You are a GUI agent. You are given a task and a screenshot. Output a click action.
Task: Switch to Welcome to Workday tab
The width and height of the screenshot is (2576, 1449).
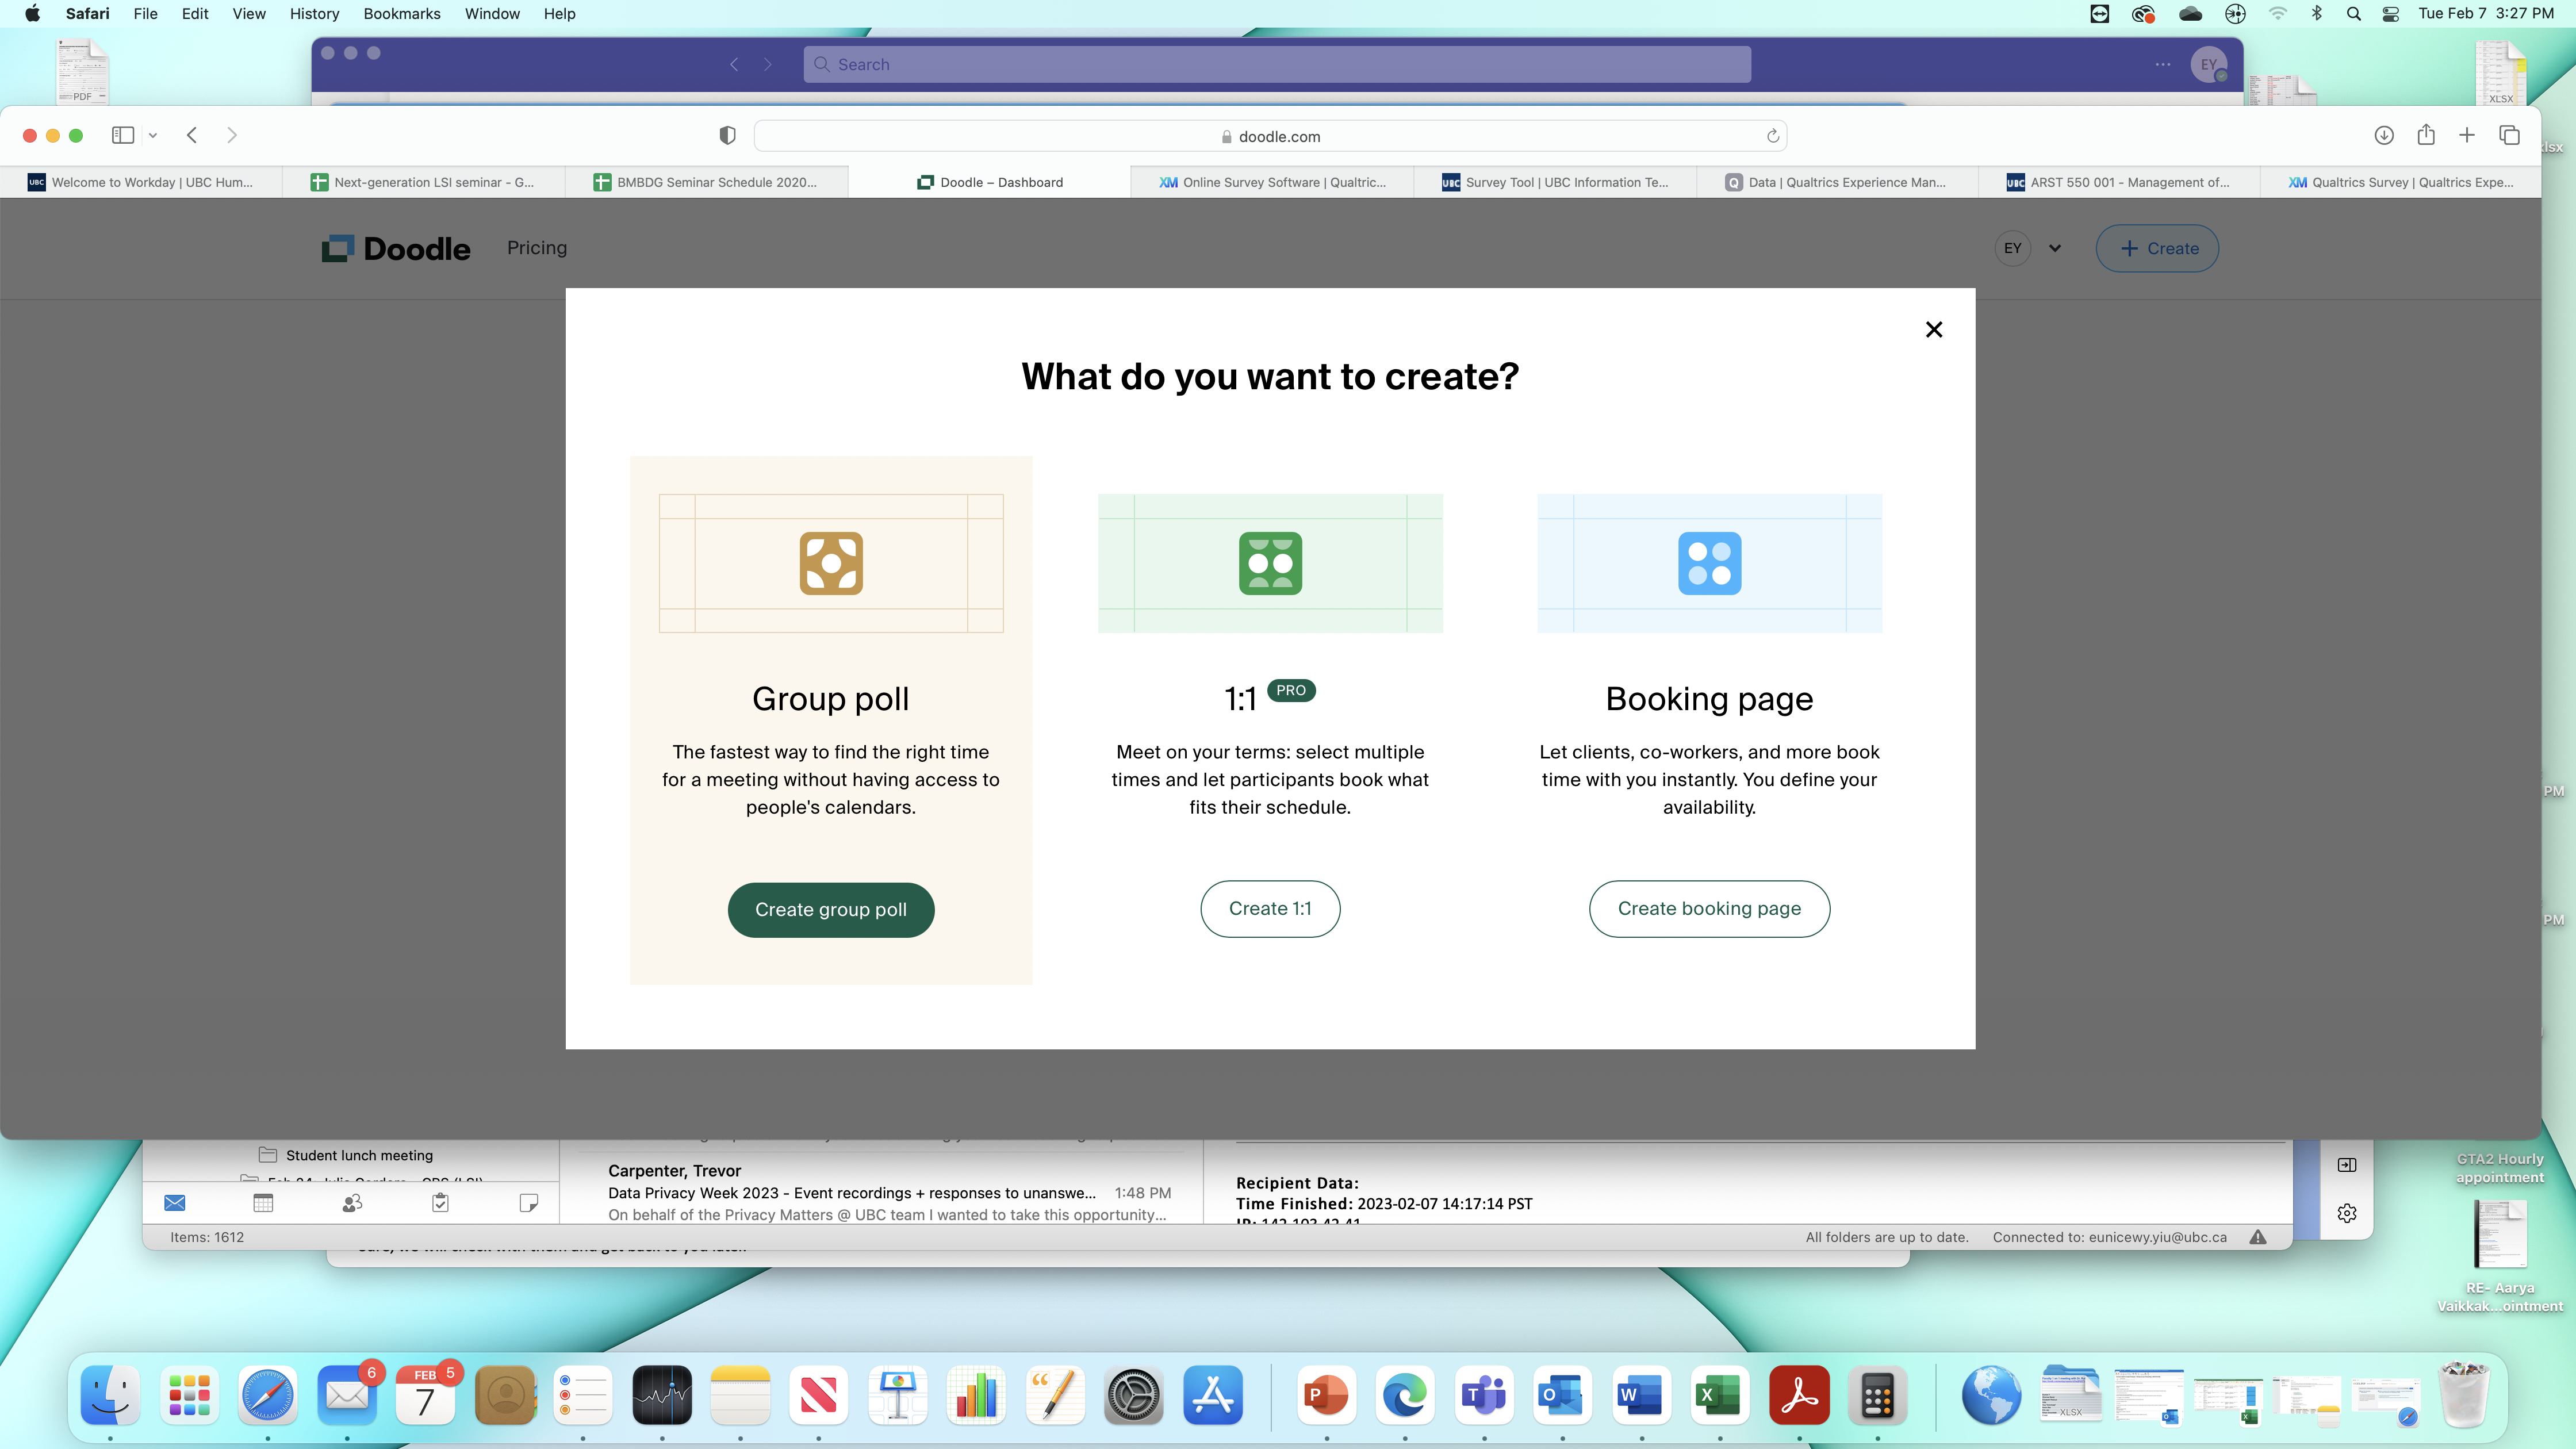[141, 182]
